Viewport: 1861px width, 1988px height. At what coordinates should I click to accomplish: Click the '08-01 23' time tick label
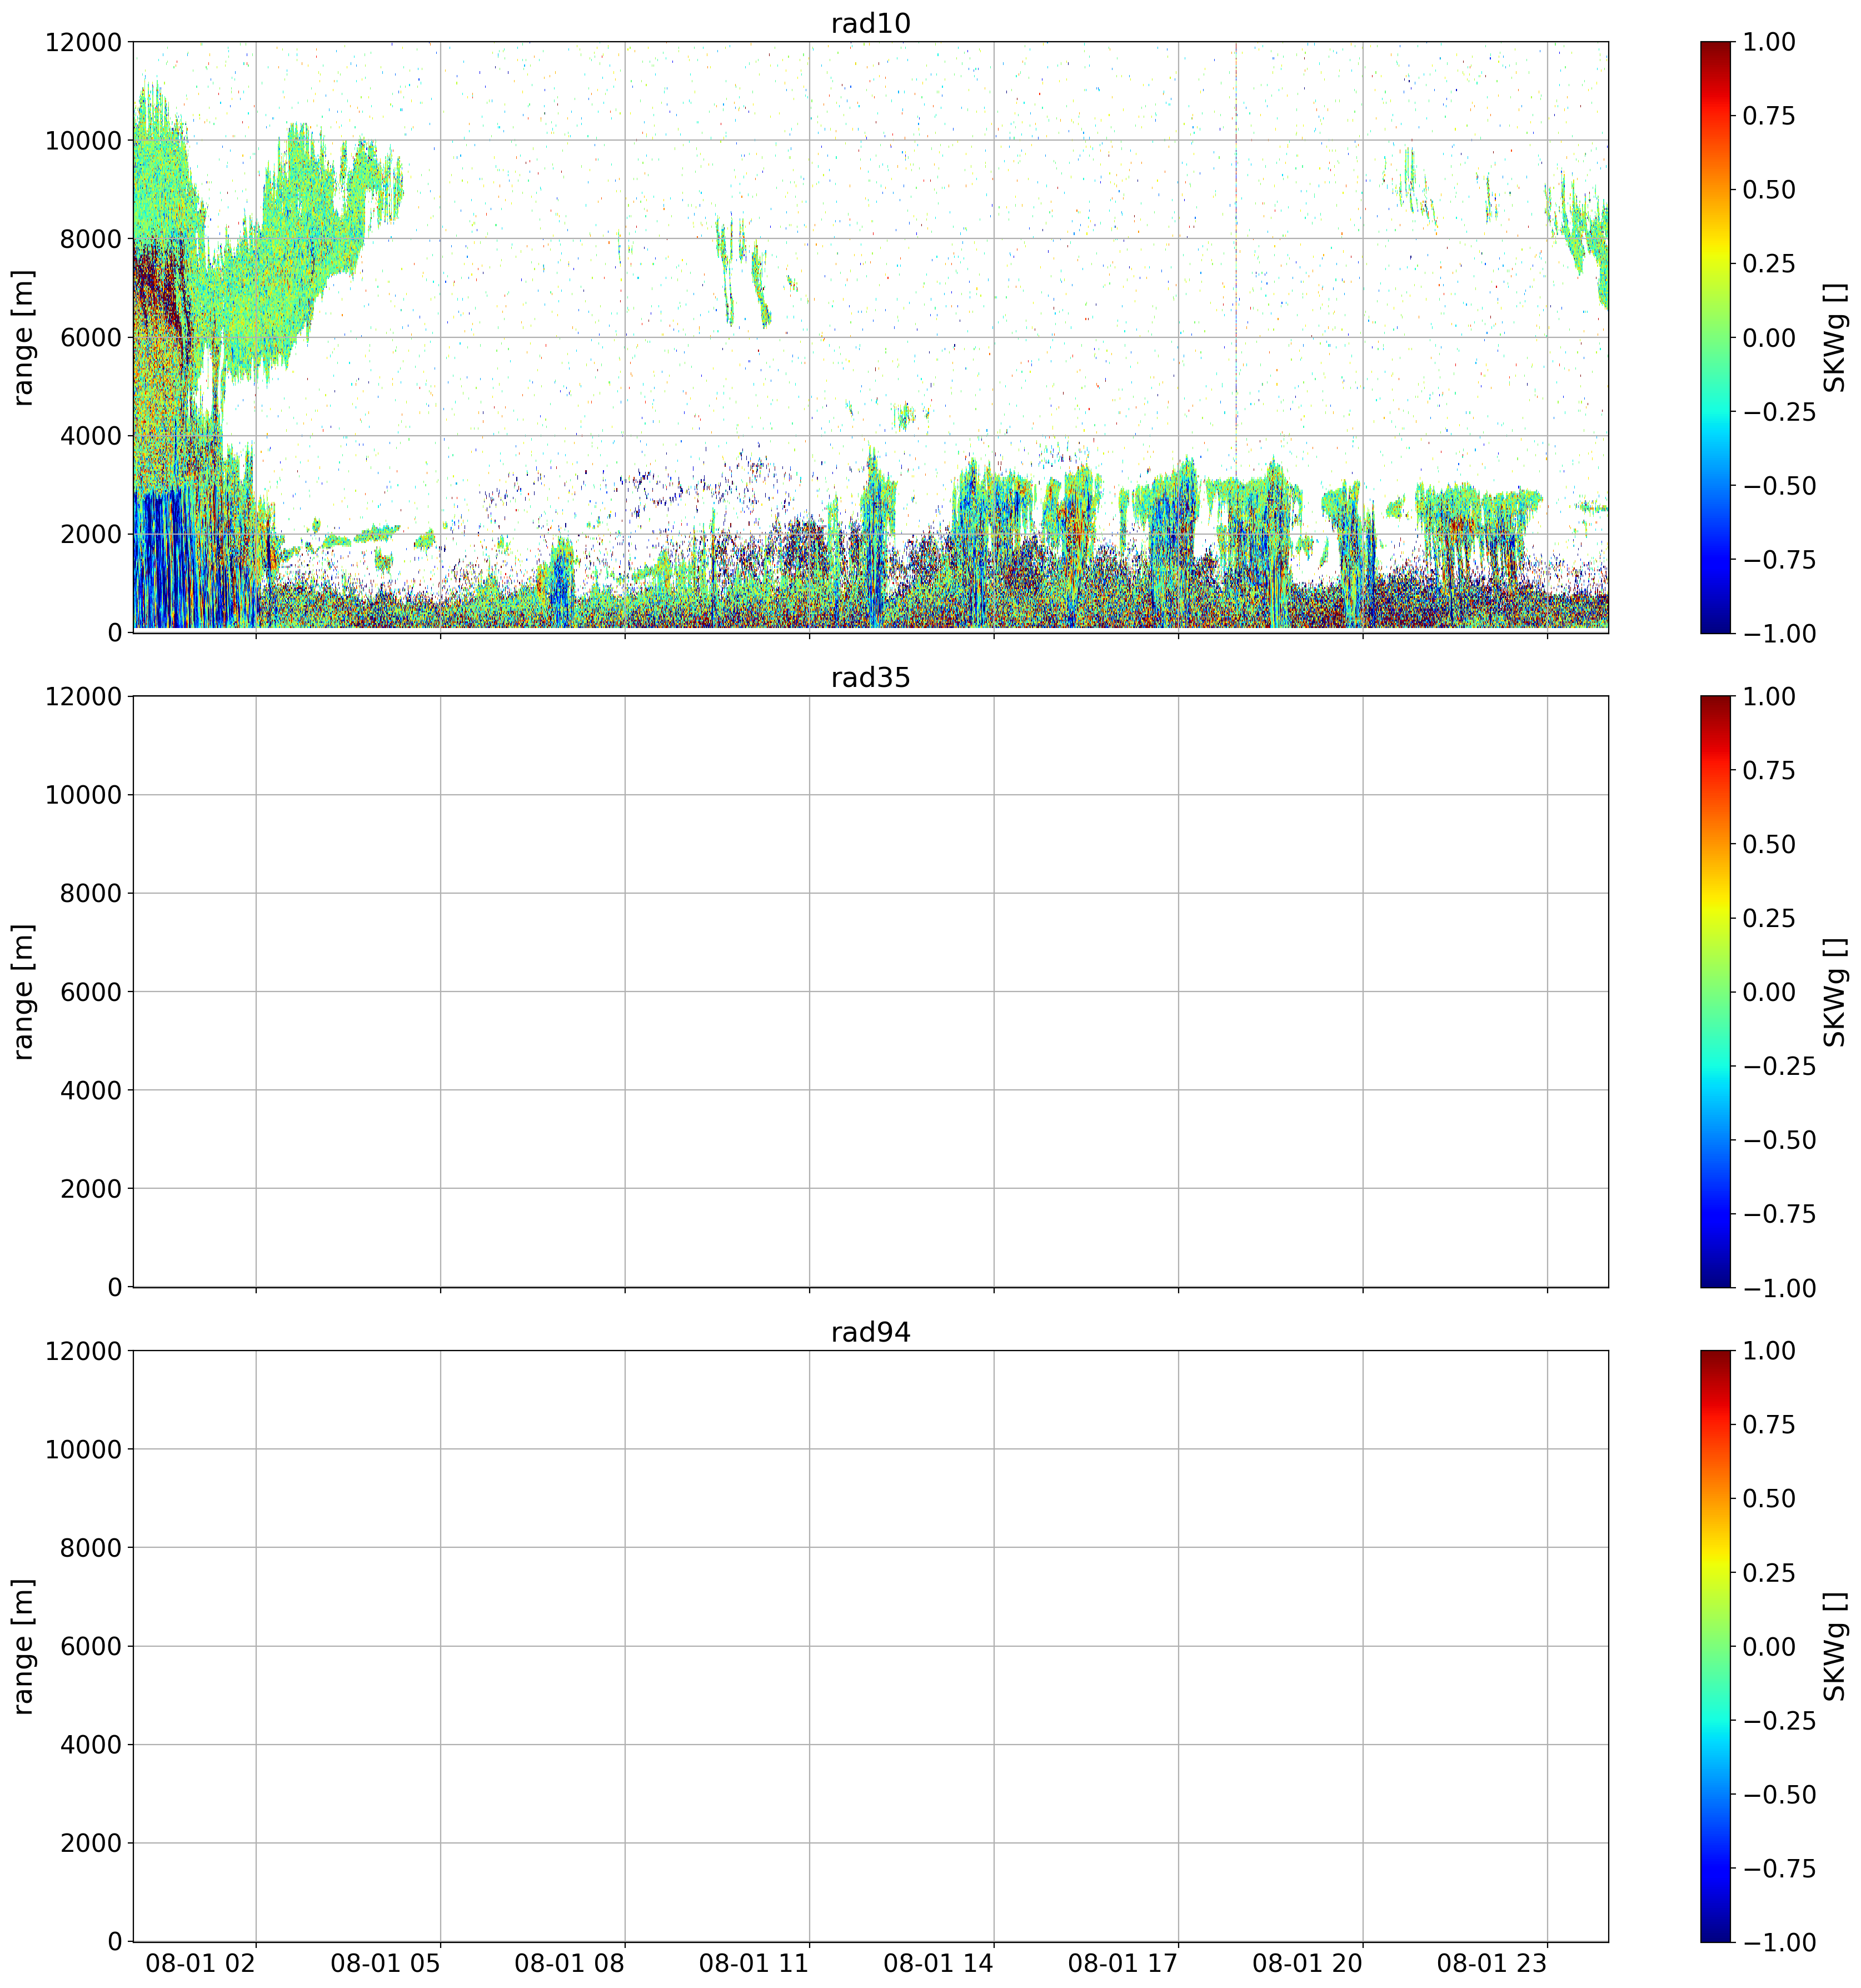tap(1492, 1963)
